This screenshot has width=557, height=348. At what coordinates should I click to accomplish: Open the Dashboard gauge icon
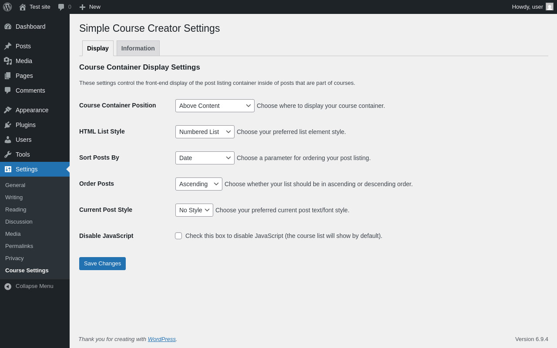coord(8,27)
